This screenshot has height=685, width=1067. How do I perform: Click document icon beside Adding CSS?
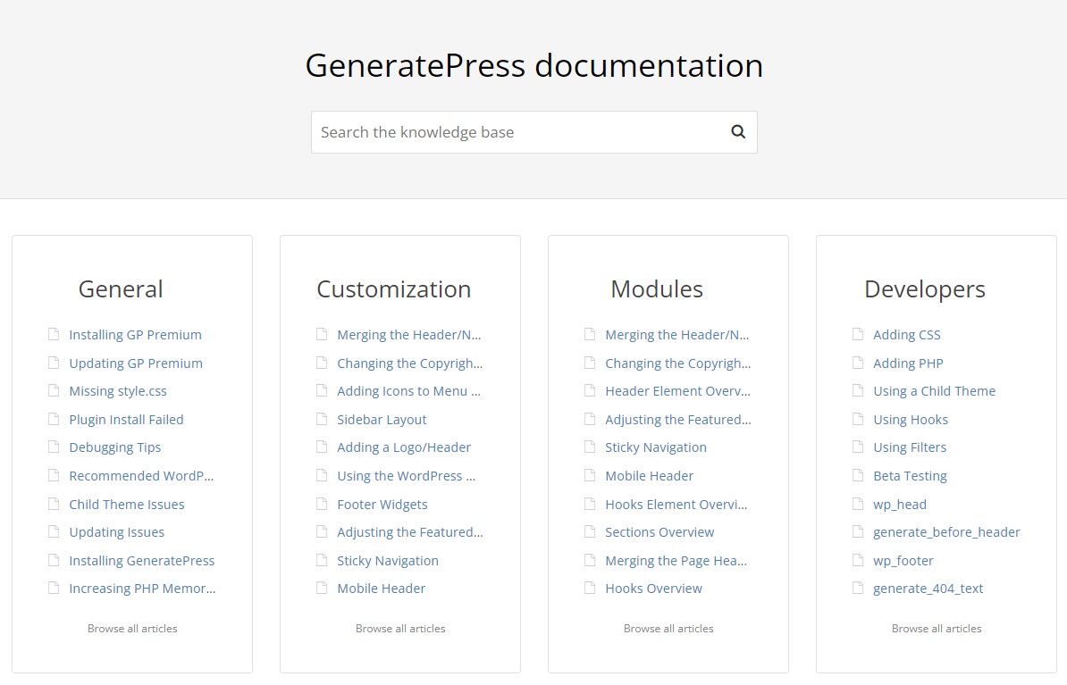tap(857, 334)
